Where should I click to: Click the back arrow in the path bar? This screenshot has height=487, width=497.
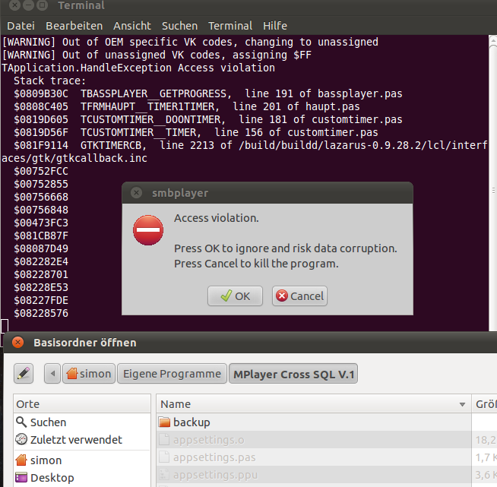[52, 373]
